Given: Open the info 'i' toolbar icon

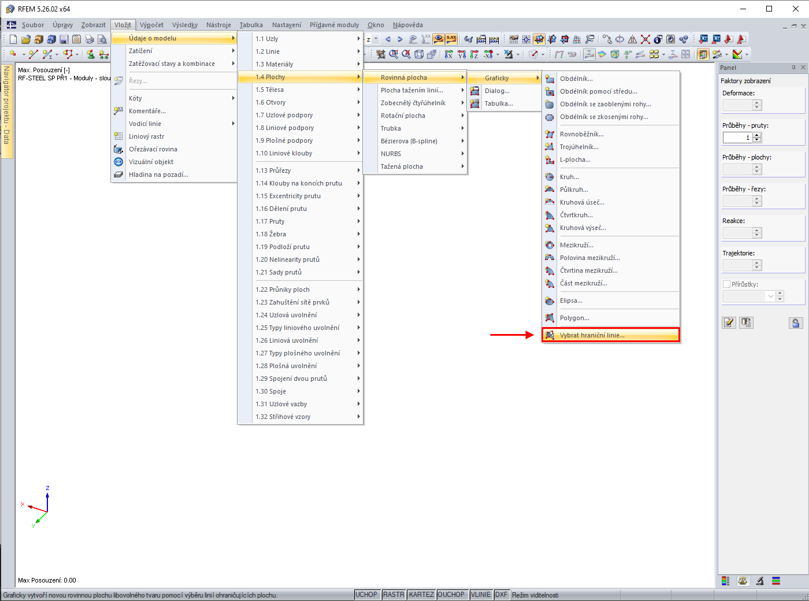Looking at the screenshot, I should pyautogui.click(x=658, y=39).
